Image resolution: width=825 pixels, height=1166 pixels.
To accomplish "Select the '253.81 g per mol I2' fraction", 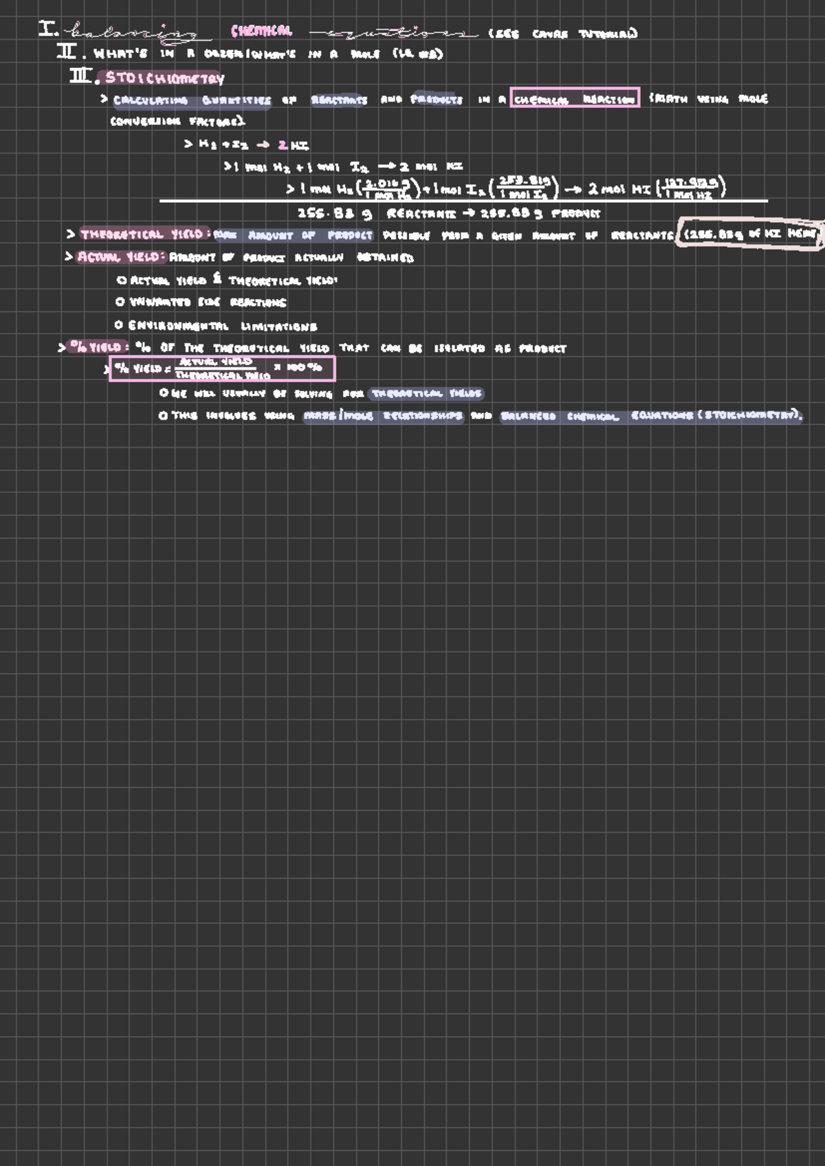I will 524,187.
